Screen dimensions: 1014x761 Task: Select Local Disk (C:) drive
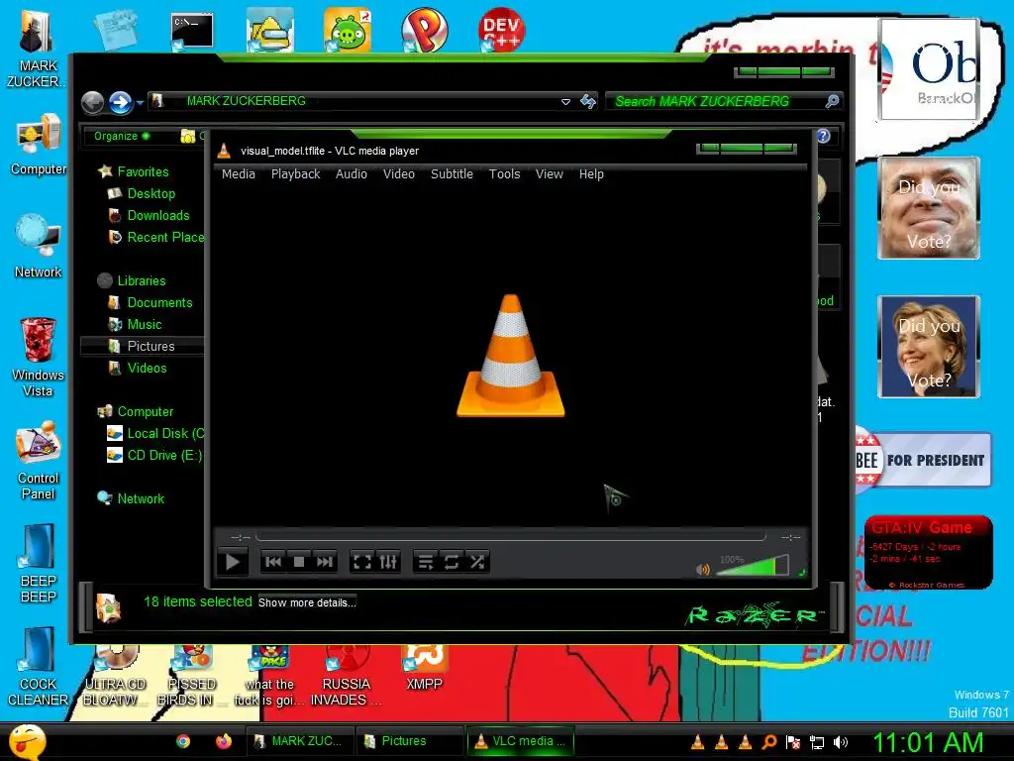click(x=155, y=434)
